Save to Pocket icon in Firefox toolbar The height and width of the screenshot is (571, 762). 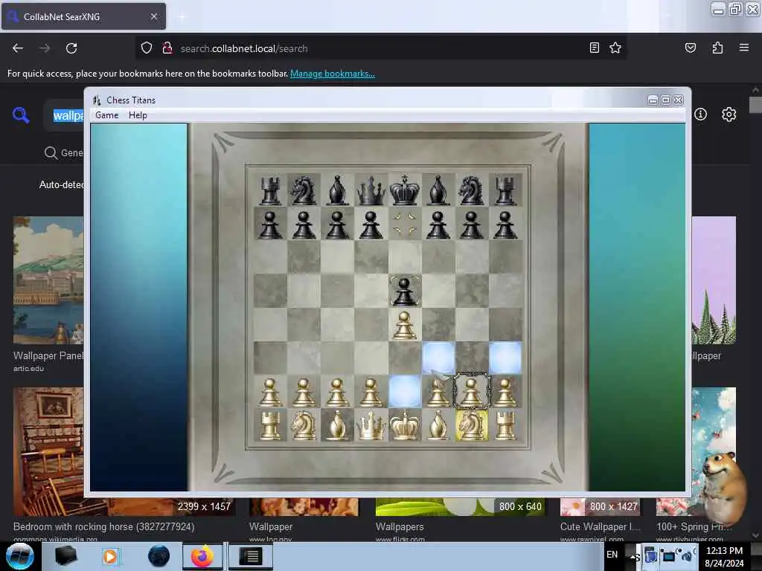[690, 48]
